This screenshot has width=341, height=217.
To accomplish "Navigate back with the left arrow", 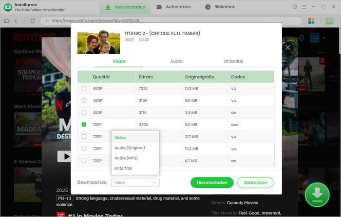I will [16, 21].
